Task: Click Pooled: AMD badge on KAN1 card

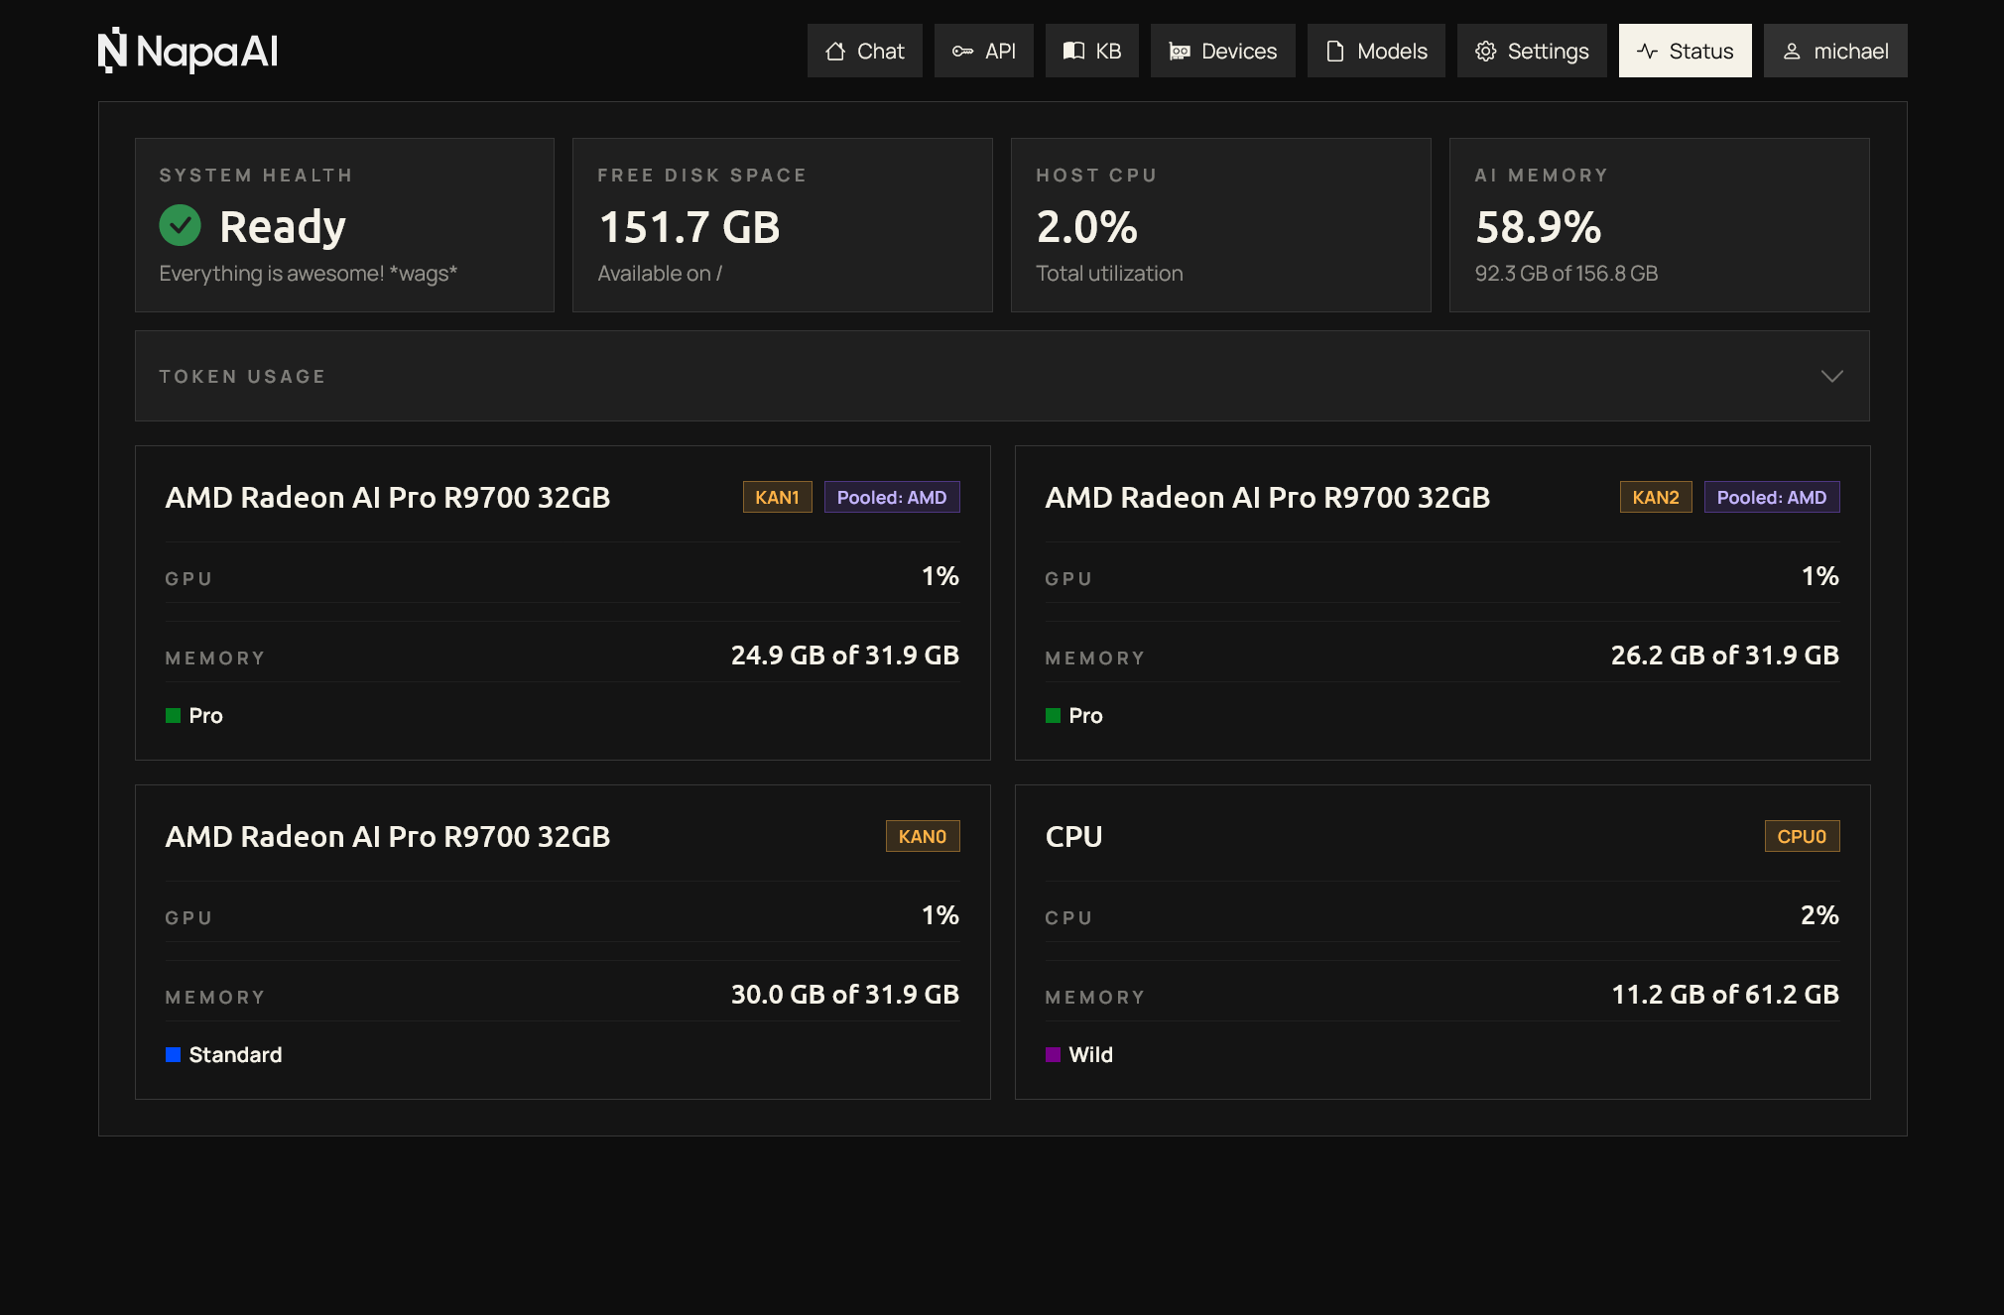Action: [x=892, y=497]
